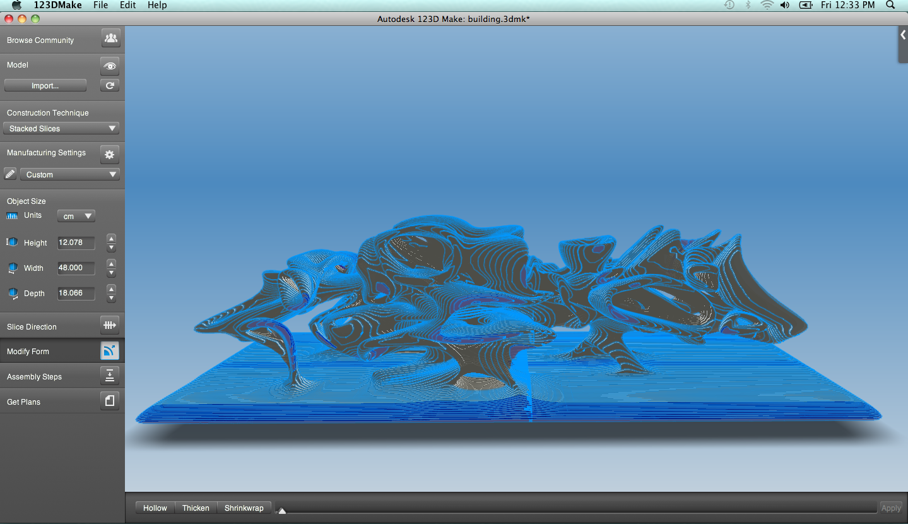Decrease Height with the down stepper arrow
This screenshot has height=524, width=908.
pos(111,247)
